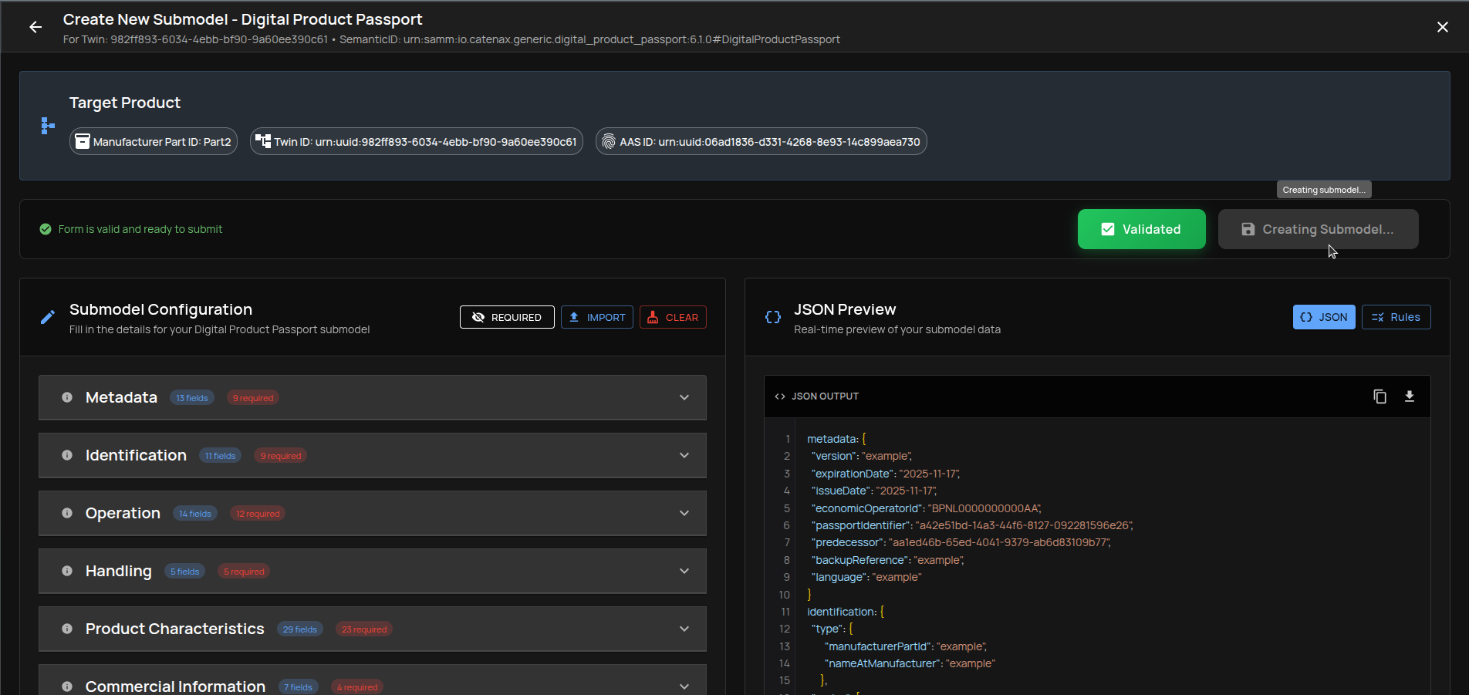Toggle visibility of REQUIRED fields only
The image size is (1469, 695).
coord(506,316)
